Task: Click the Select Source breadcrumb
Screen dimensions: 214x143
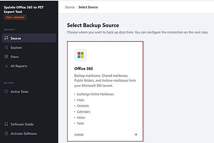Action: (x=88, y=7)
